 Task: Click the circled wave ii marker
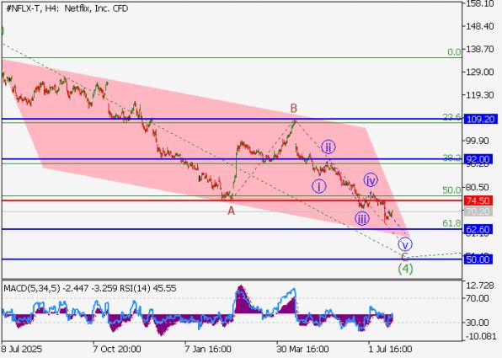328,147
